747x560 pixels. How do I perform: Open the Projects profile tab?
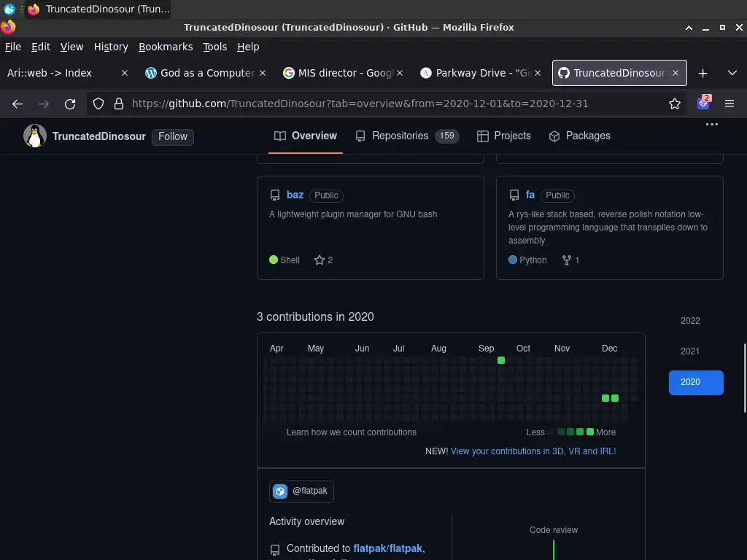[503, 136]
